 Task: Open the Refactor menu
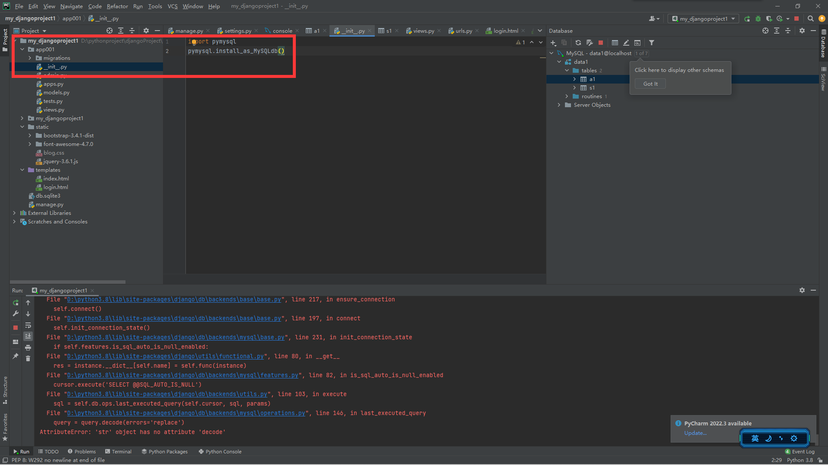(x=117, y=6)
